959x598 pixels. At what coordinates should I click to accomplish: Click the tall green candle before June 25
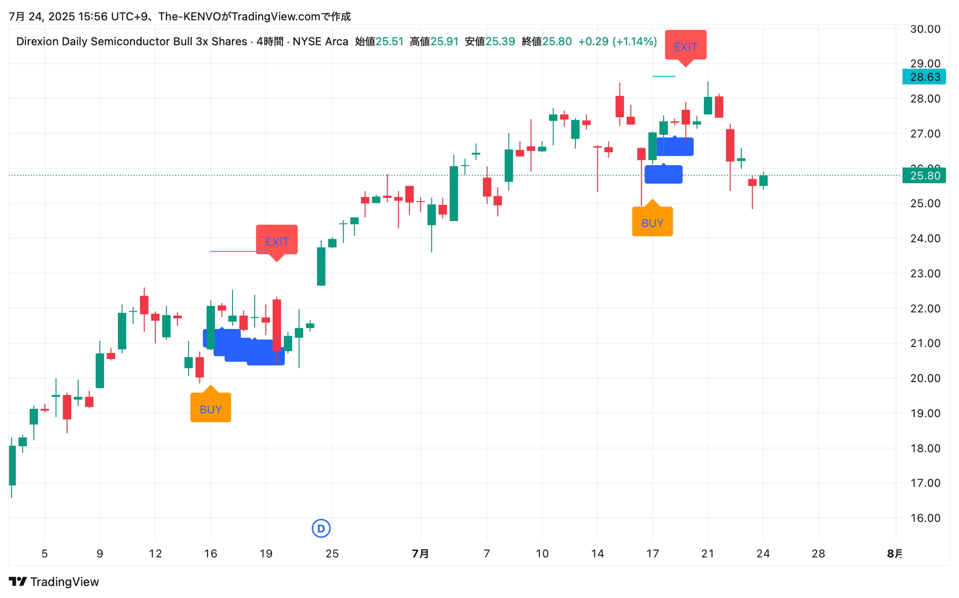point(321,266)
